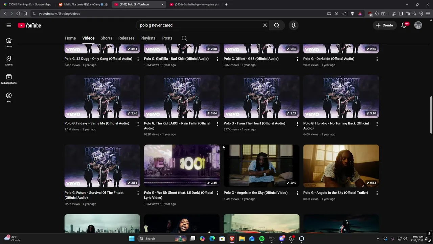
Task: Play the From The Heart thumbnail
Action: tap(261, 97)
